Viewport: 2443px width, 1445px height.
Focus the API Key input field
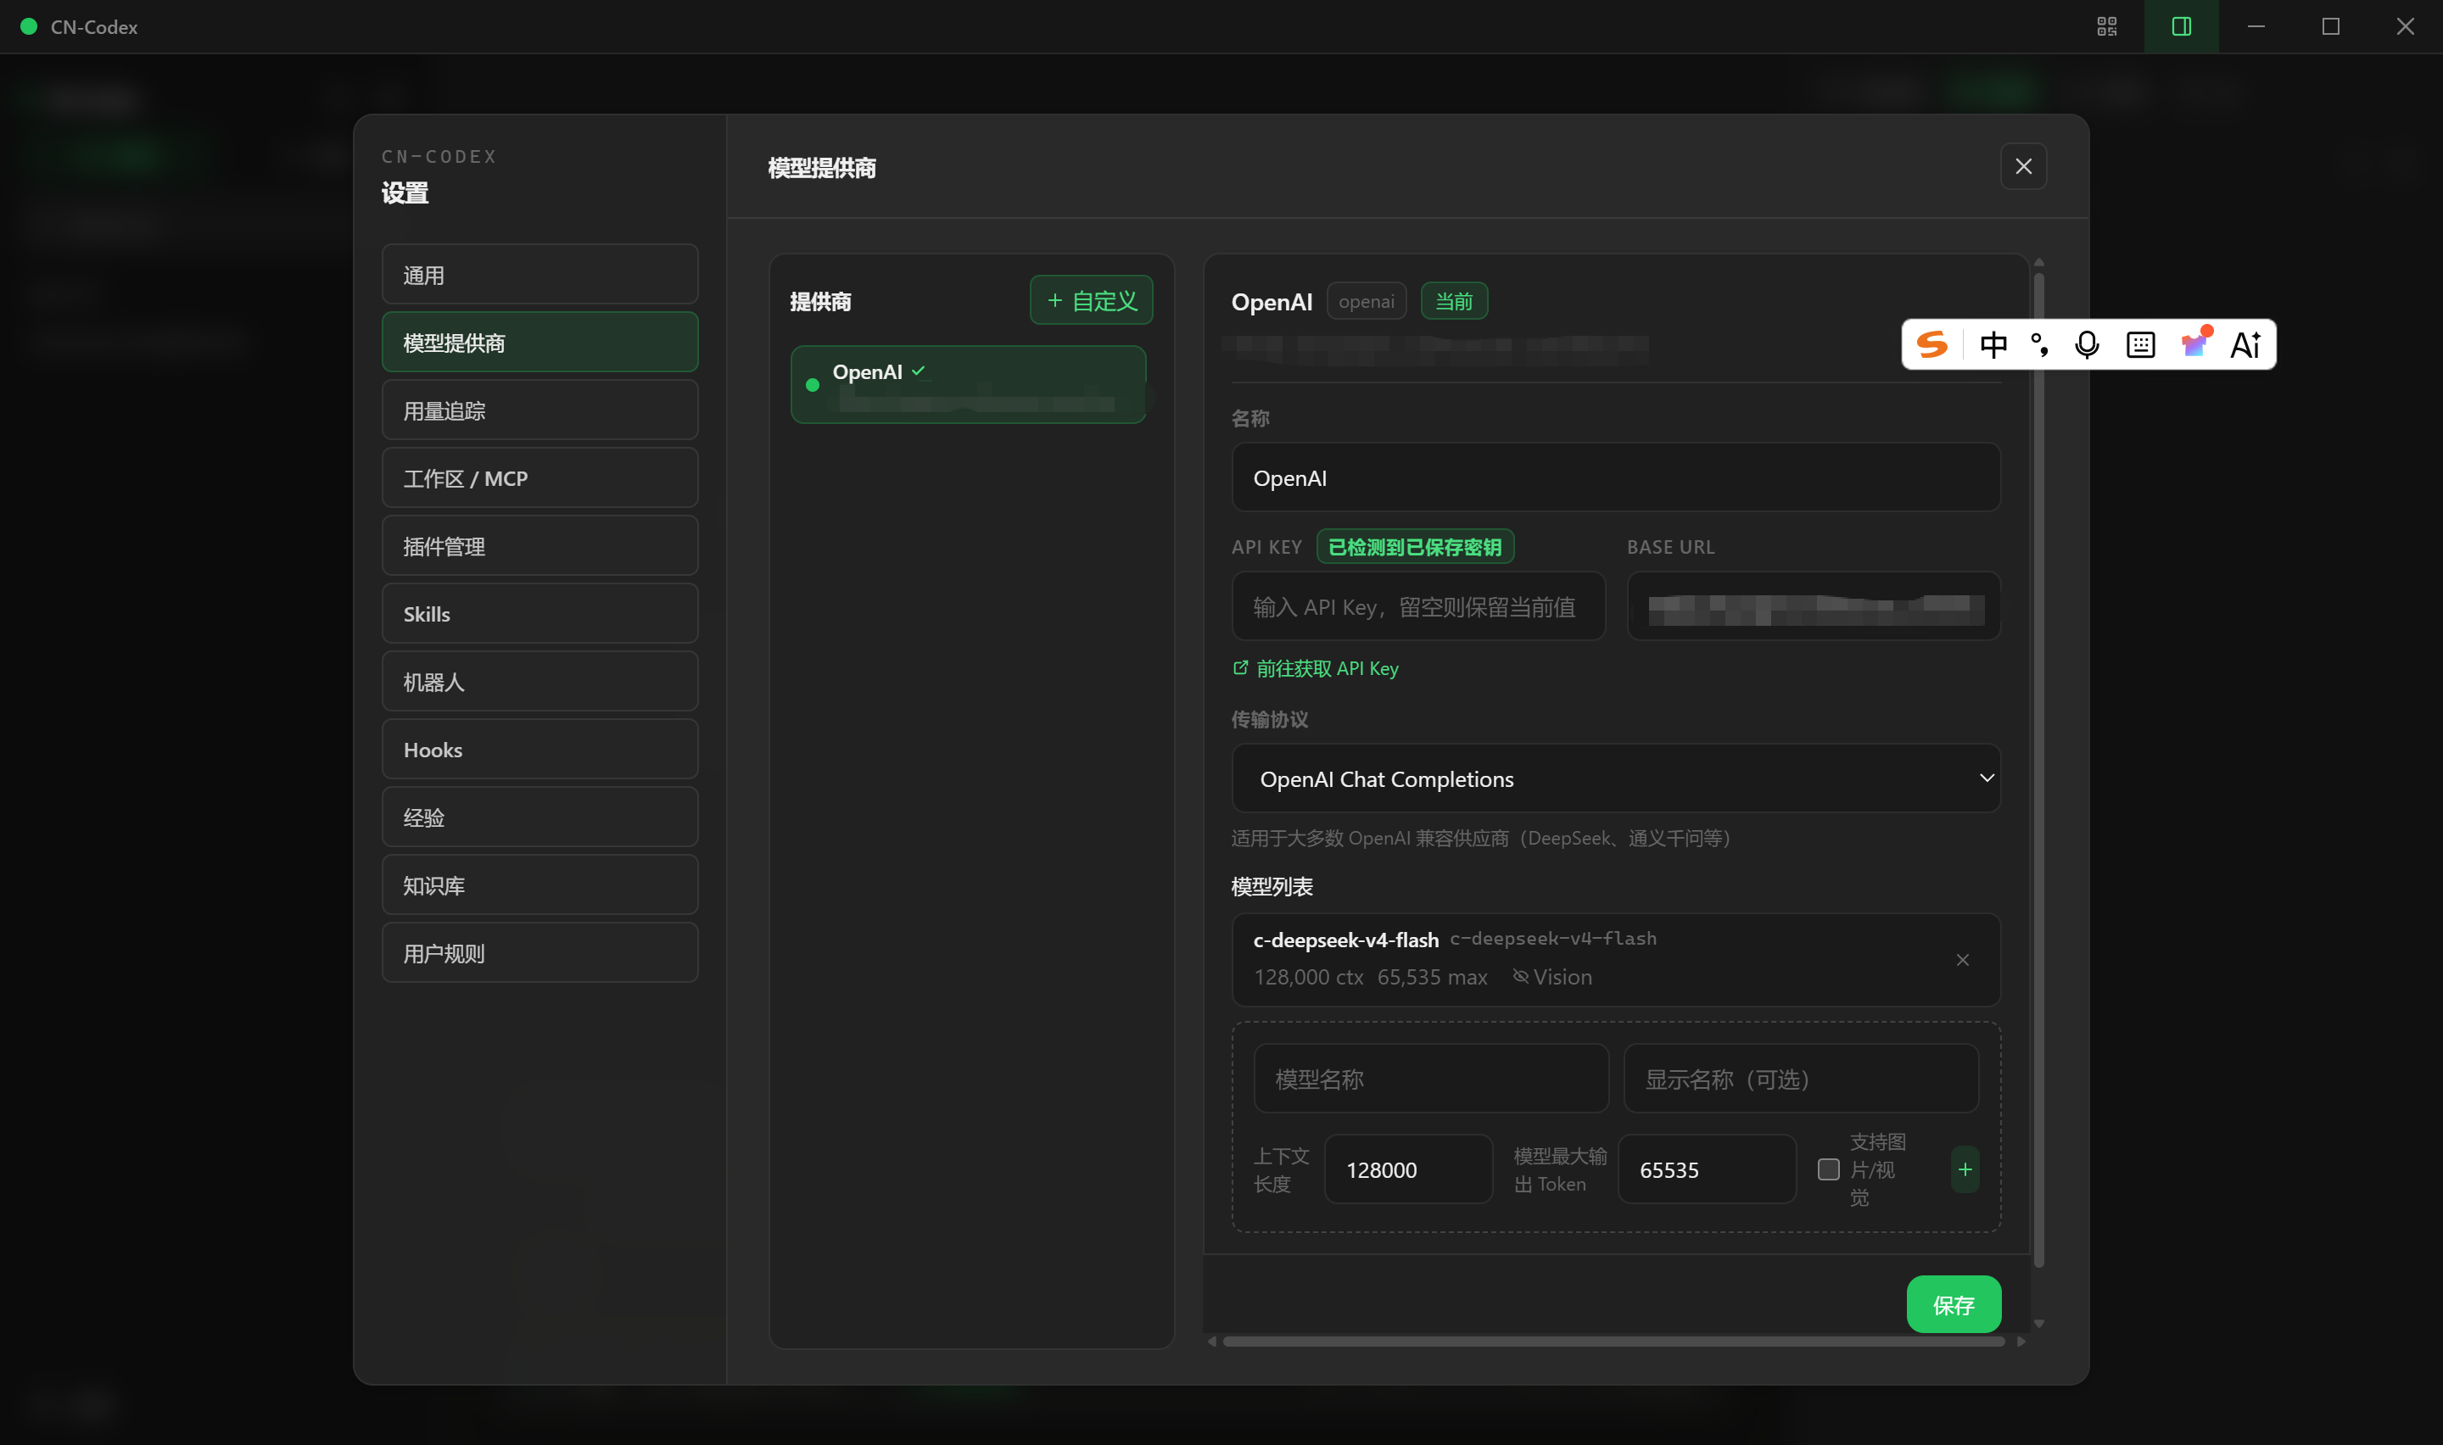[x=1418, y=606]
